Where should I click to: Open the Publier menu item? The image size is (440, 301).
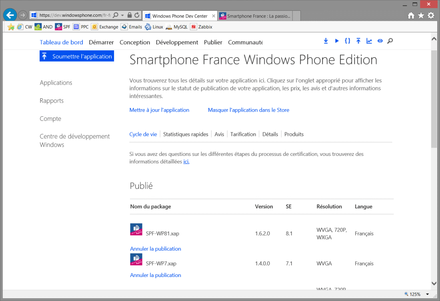click(x=213, y=42)
